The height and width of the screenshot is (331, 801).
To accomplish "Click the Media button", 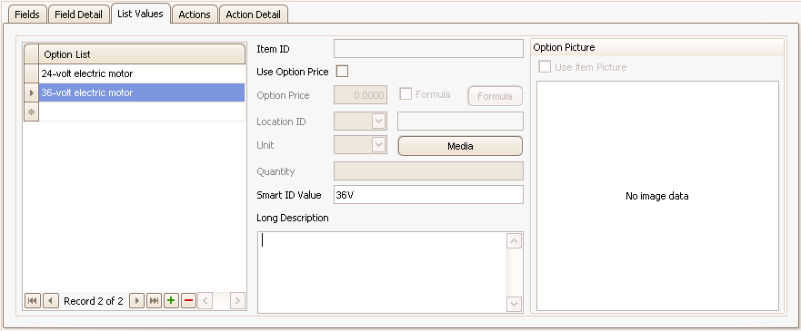I will pos(460,146).
